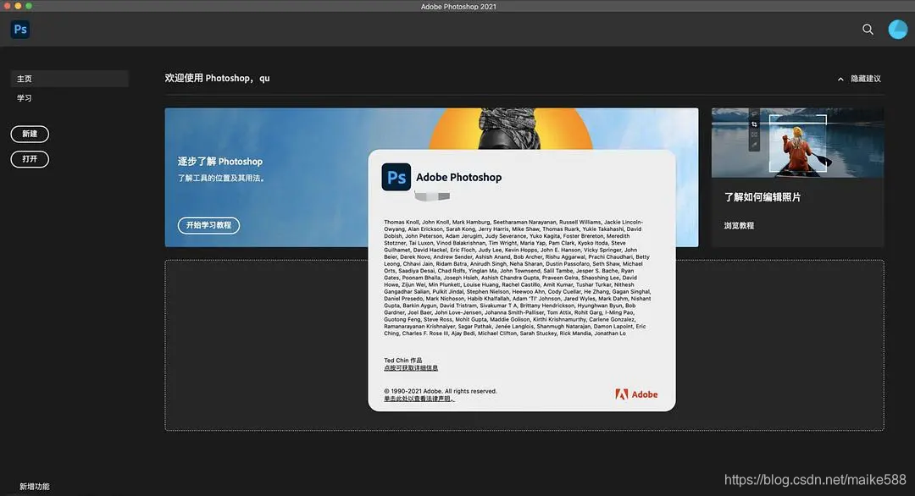Click the Ps icon in About dialog
The height and width of the screenshot is (496, 915).
click(396, 177)
